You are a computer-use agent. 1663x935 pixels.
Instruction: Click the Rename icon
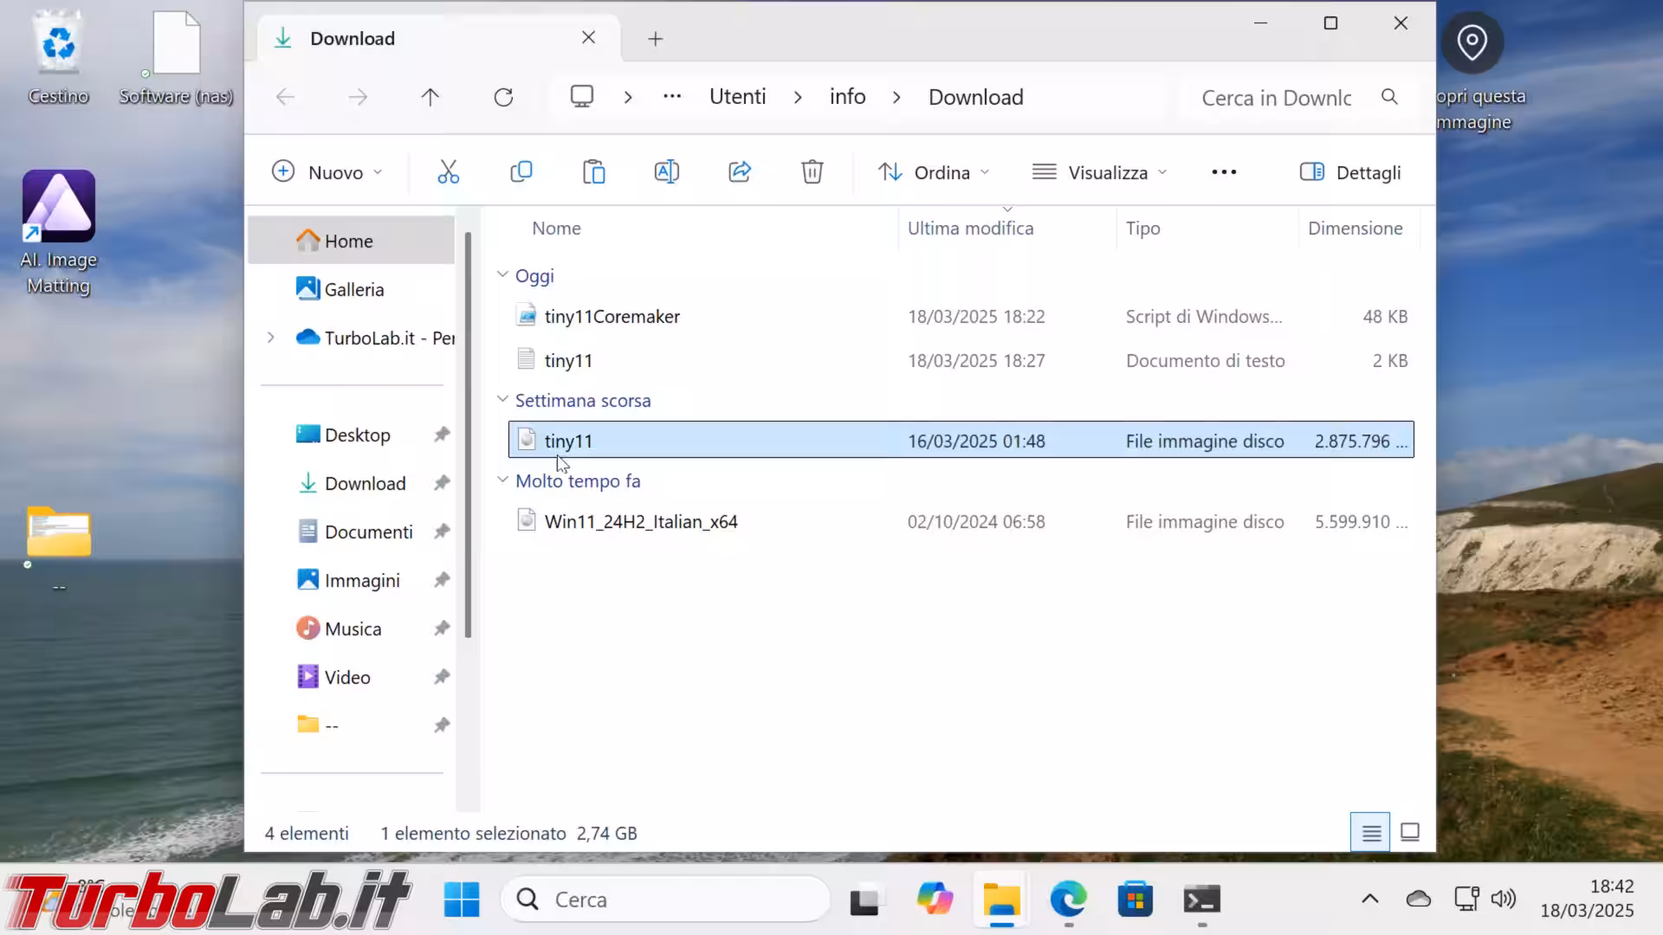click(x=666, y=172)
